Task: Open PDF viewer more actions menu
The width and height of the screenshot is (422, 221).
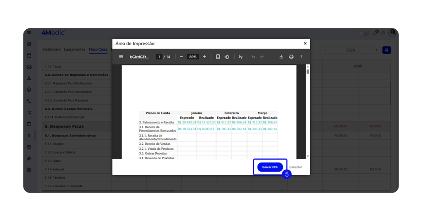Action: [301, 57]
